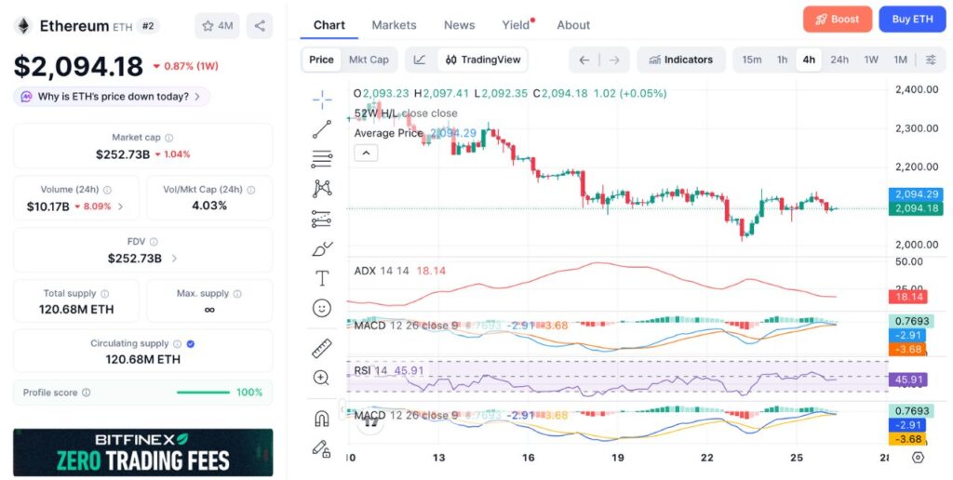Toggle the magnet snap mode
The image size is (953, 480).
click(321, 418)
